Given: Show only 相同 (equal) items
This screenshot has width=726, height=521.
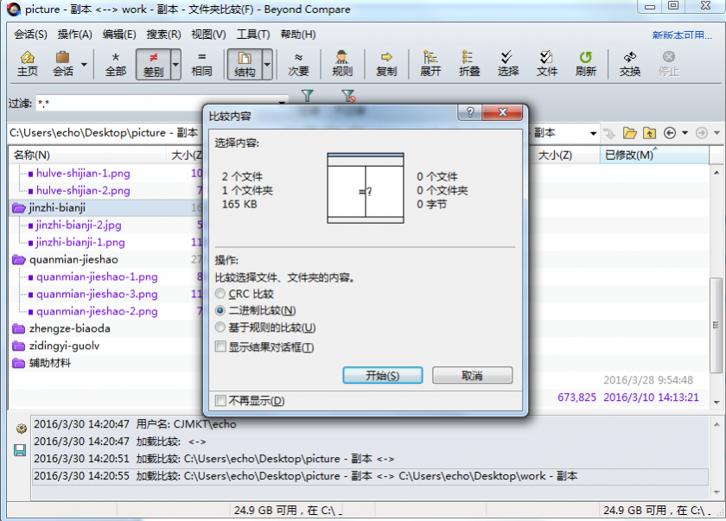Looking at the screenshot, I should point(201,65).
